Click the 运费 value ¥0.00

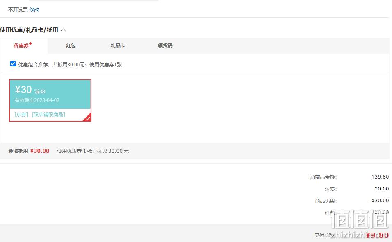[x=381, y=188]
